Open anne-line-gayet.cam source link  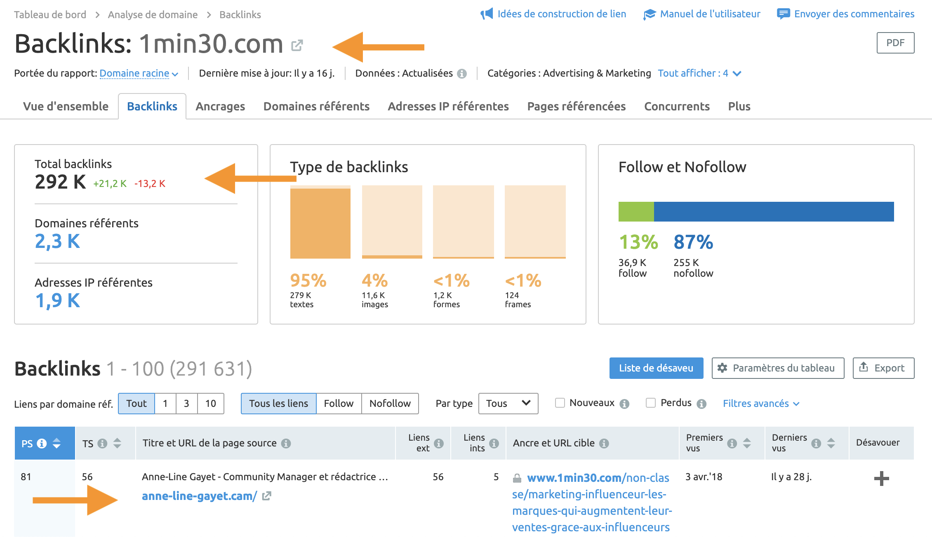[199, 496]
